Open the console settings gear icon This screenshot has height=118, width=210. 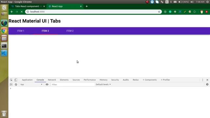(x=207, y=84)
